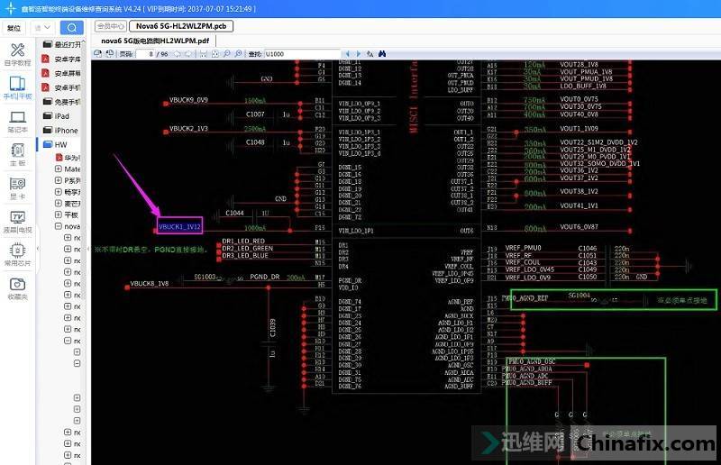Select the 液晶电视 TV category icon
721x465 pixels.
point(17,221)
